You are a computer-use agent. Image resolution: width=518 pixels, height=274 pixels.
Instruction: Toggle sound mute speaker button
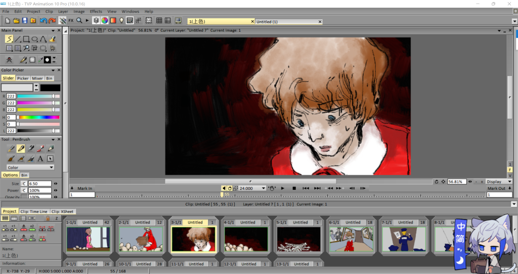[x=224, y=188]
